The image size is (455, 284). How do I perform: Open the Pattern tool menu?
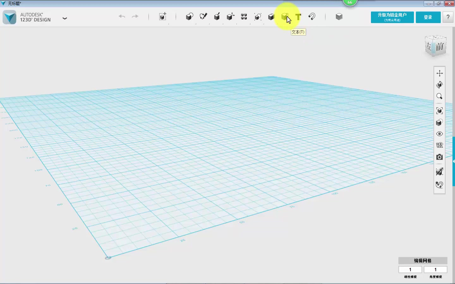pos(244,16)
